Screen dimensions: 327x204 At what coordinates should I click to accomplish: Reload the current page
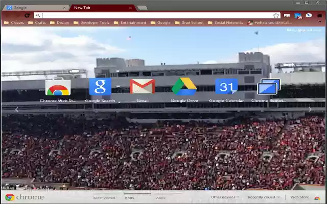[x=27, y=15]
